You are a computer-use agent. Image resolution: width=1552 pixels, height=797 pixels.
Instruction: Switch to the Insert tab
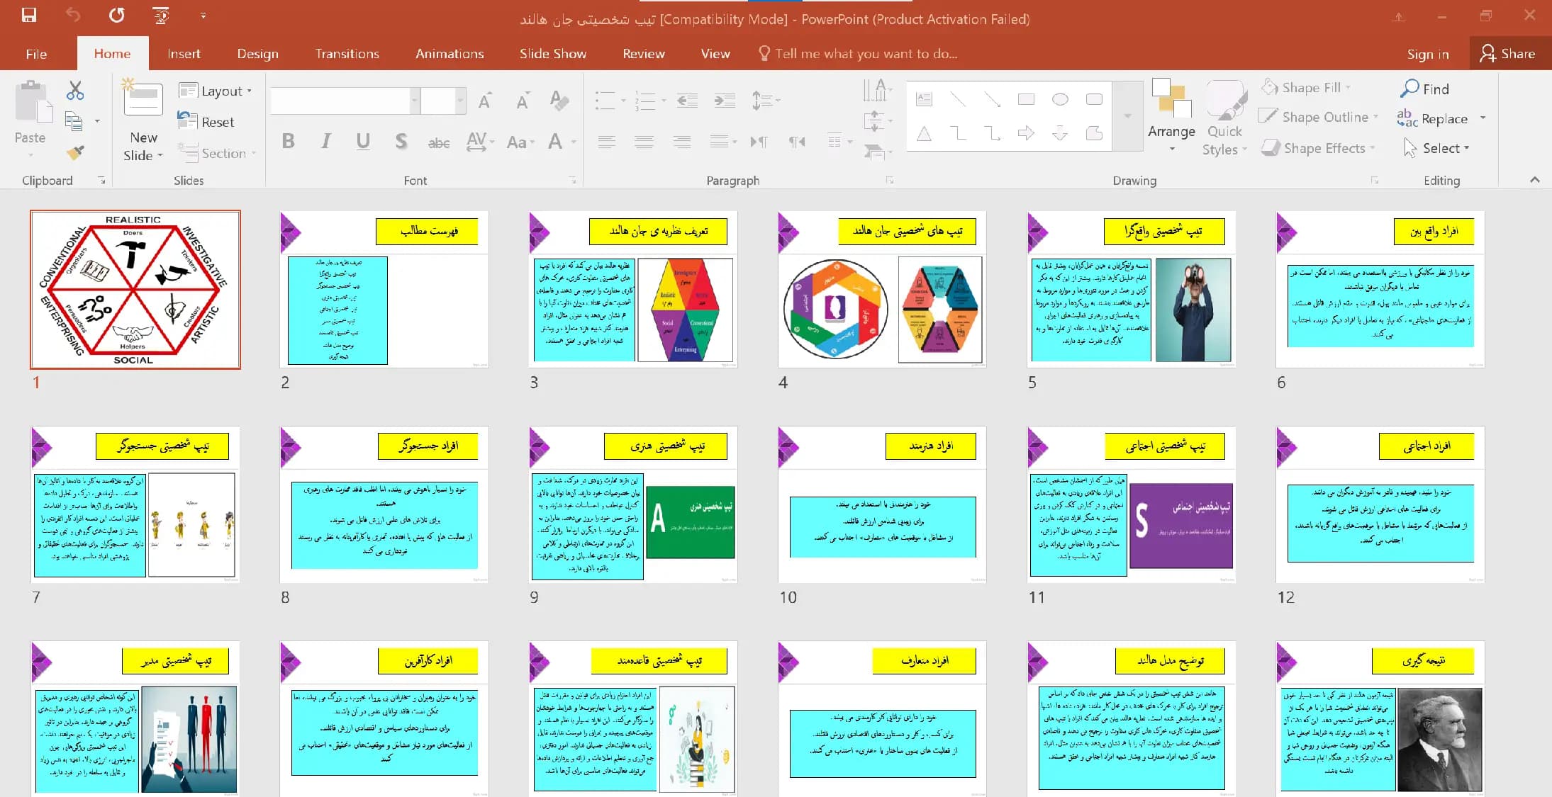coord(184,54)
